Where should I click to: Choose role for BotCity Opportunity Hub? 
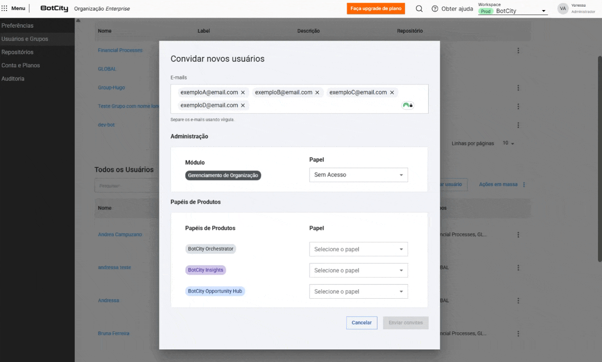pos(358,292)
